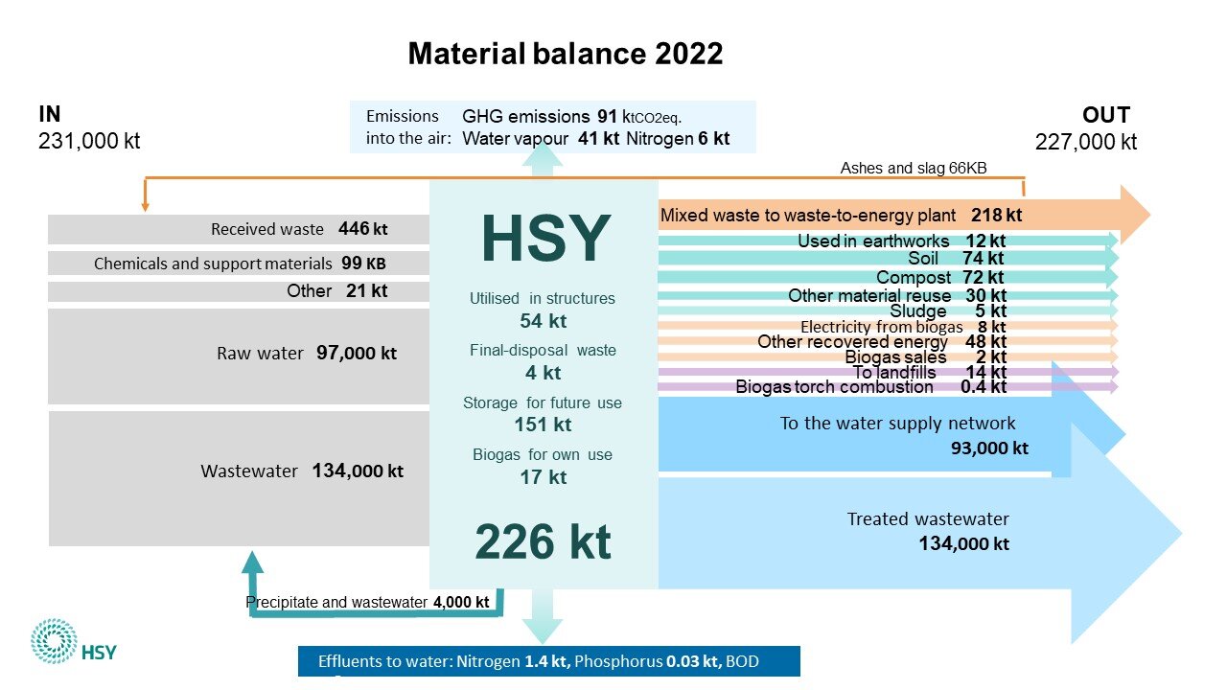The width and height of the screenshot is (1227, 690).
Task: Click Storage for future use 151 kt
Action: [x=543, y=413]
